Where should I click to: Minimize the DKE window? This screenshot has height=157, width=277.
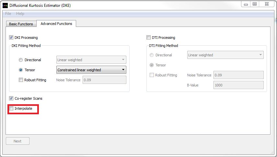click(246, 4)
